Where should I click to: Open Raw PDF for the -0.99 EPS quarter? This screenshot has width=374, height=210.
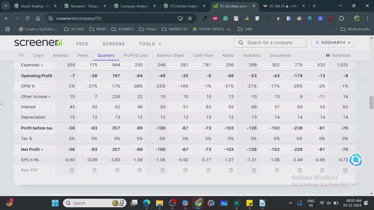coord(94,170)
